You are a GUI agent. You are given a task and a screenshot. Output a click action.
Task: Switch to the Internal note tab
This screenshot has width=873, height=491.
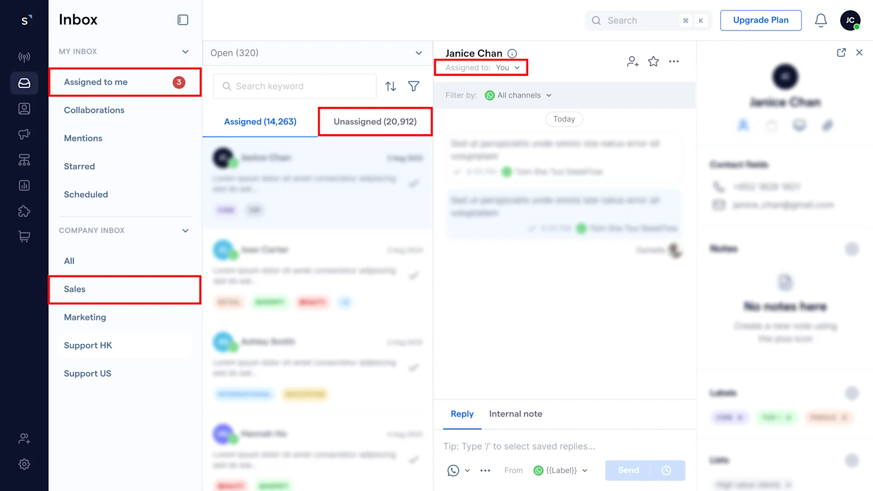pyautogui.click(x=515, y=414)
